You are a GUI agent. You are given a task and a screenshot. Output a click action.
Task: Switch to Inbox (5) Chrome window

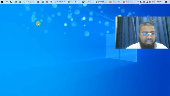[74, 2]
